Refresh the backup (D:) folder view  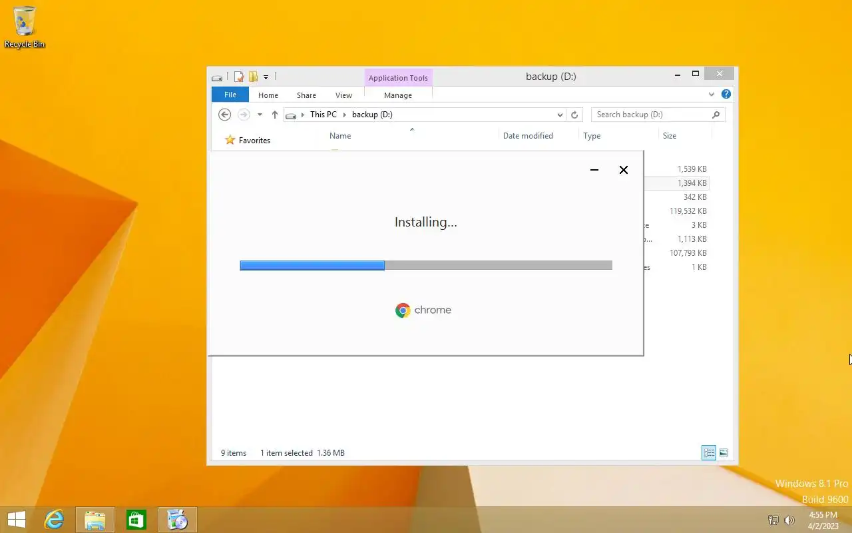tap(575, 115)
